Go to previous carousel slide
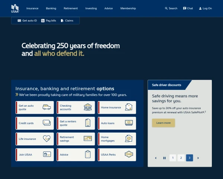Image resolution: width=223 pixels, height=179 pixels. pyautogui.click(x=156, y=158)
